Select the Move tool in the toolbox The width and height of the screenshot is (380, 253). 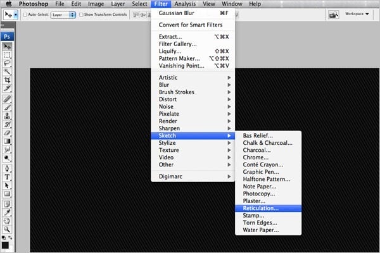[x=7, y=46]
